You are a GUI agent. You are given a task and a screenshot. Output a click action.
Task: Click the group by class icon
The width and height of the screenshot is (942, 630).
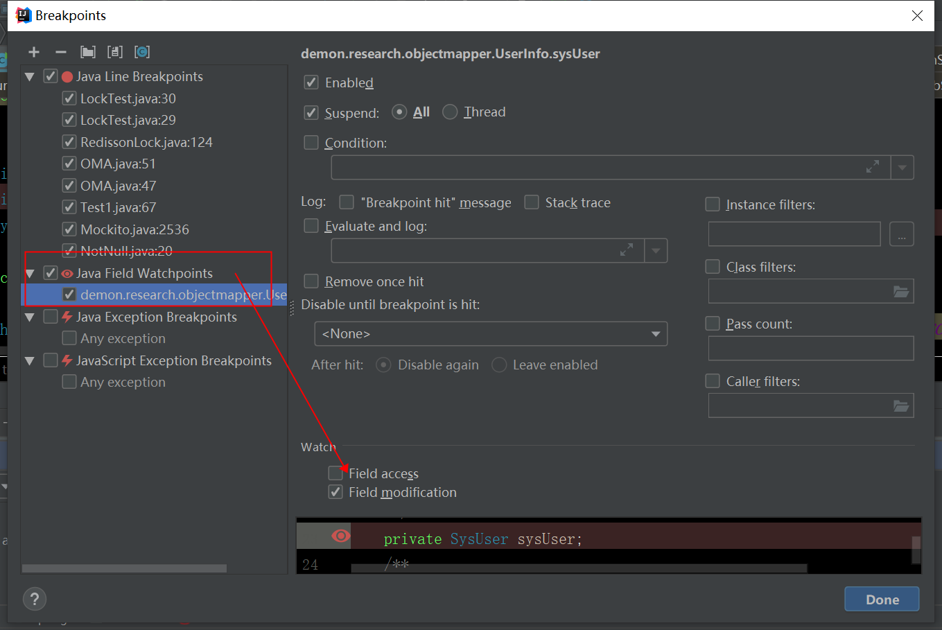[x=142, y=52]
